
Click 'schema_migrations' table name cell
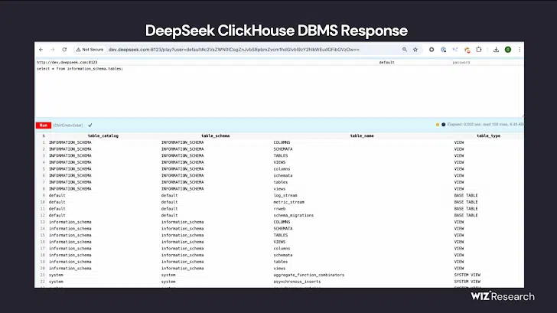(294, 215)
